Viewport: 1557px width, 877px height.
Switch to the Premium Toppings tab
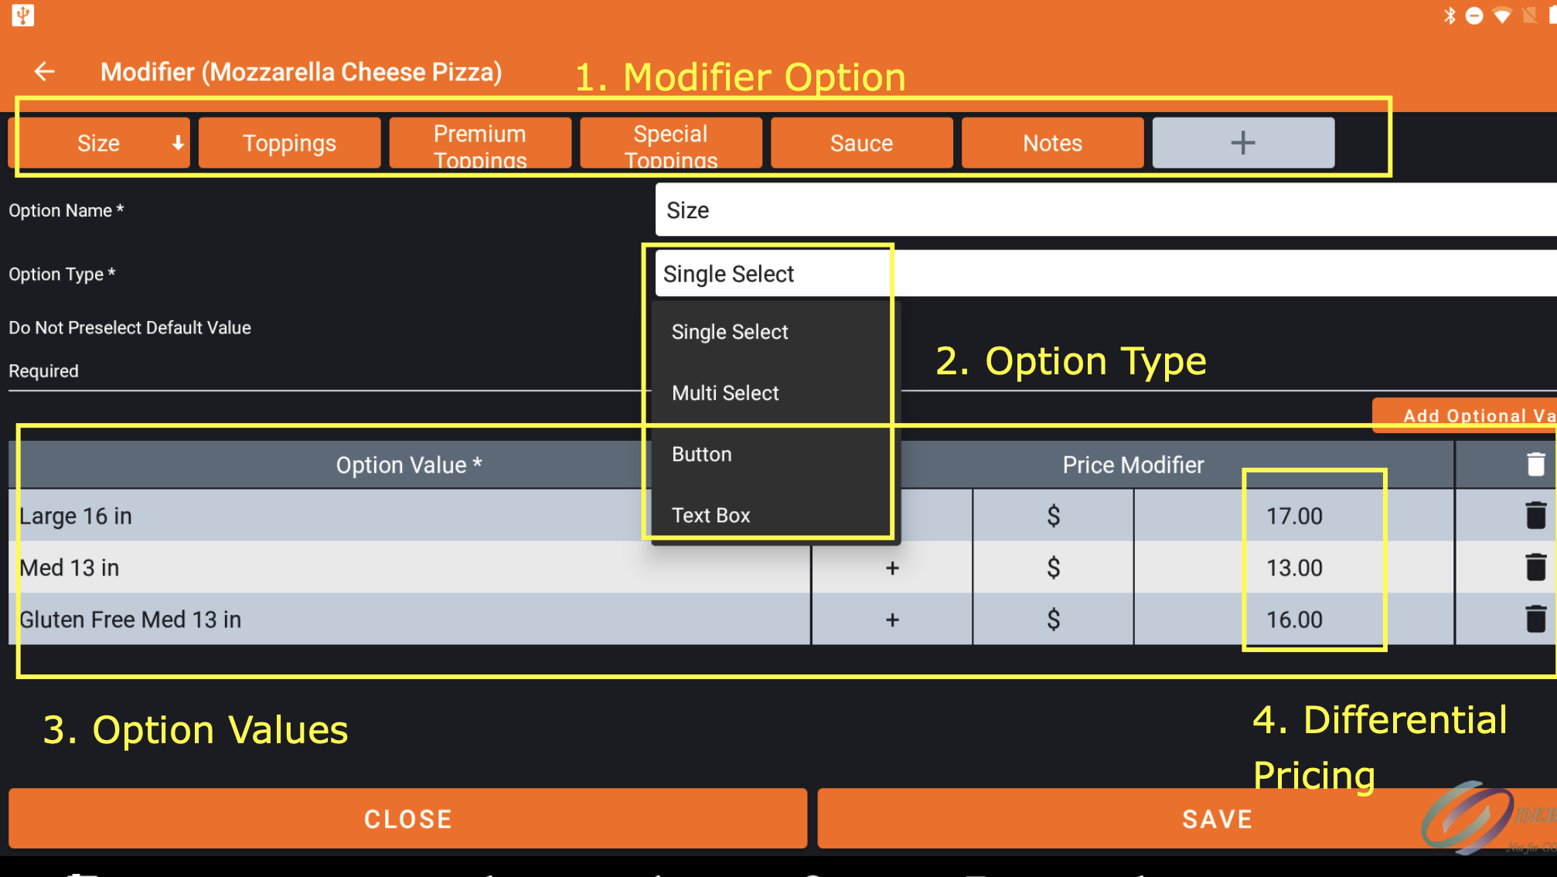[480, 143]
